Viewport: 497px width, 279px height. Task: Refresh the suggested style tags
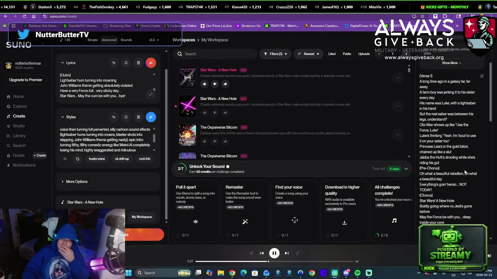(78, 159)
